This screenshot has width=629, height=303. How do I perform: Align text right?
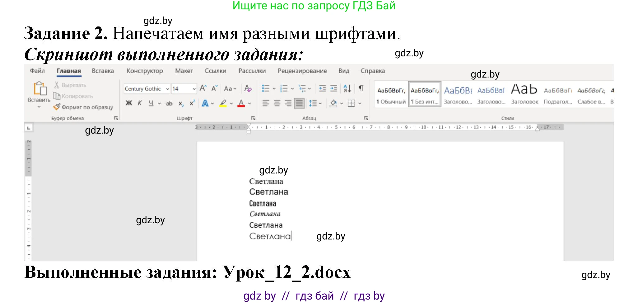point(288,103)
